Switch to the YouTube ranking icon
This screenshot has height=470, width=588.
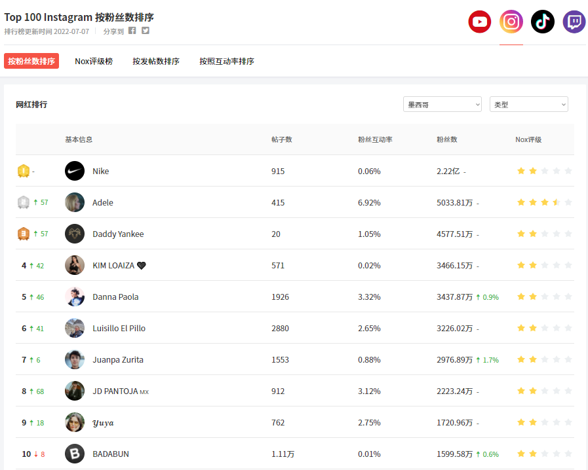pos(480,22)
